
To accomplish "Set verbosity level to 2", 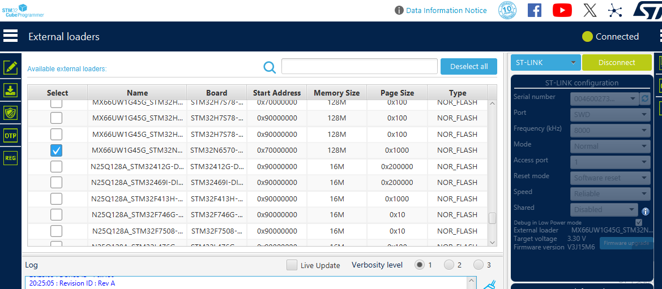I will (x=449, y=265).
